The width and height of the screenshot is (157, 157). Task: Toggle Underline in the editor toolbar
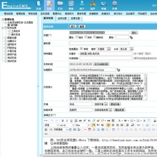point(72,121)
